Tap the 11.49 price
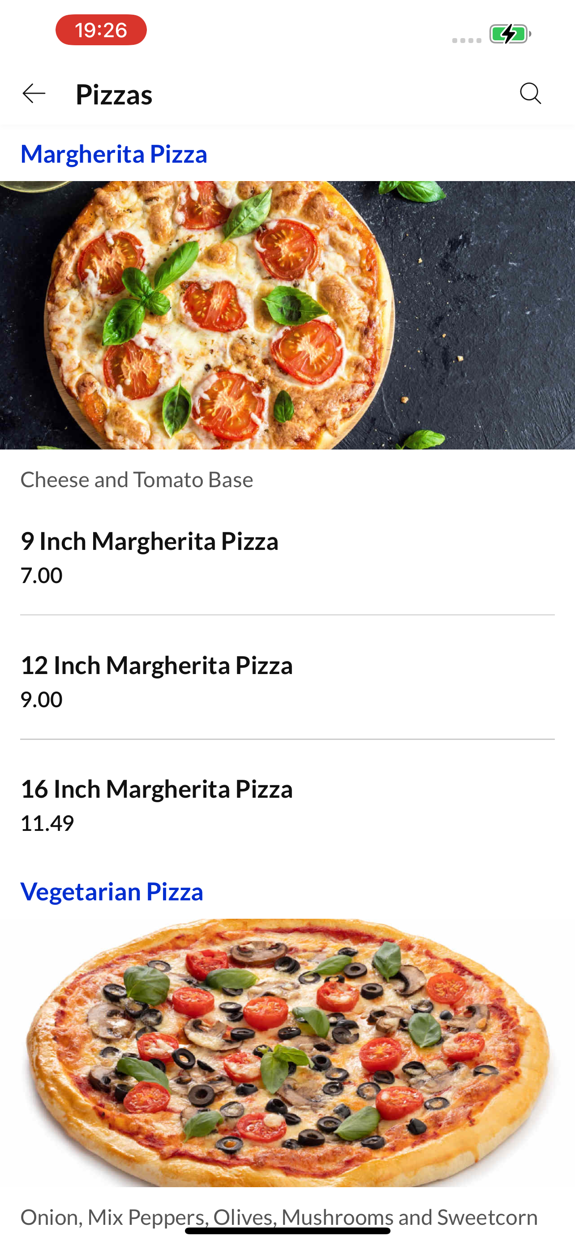The width and height of the screenshot is (575, 1245). click(47, 823)
